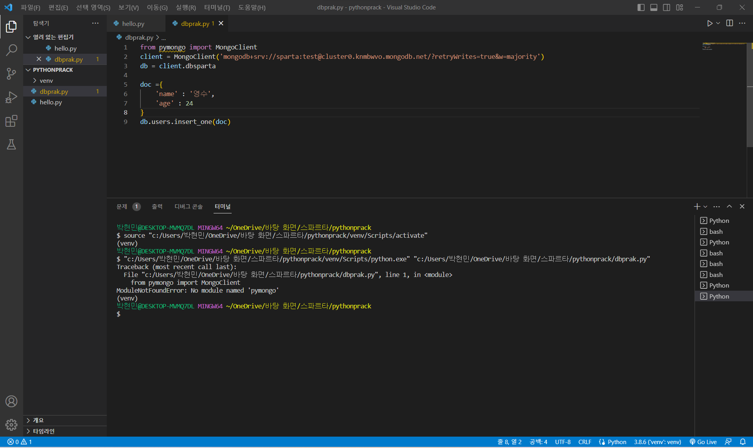The image size is (753, 448).
Task: Open the Extensions view
Action: 11,121
